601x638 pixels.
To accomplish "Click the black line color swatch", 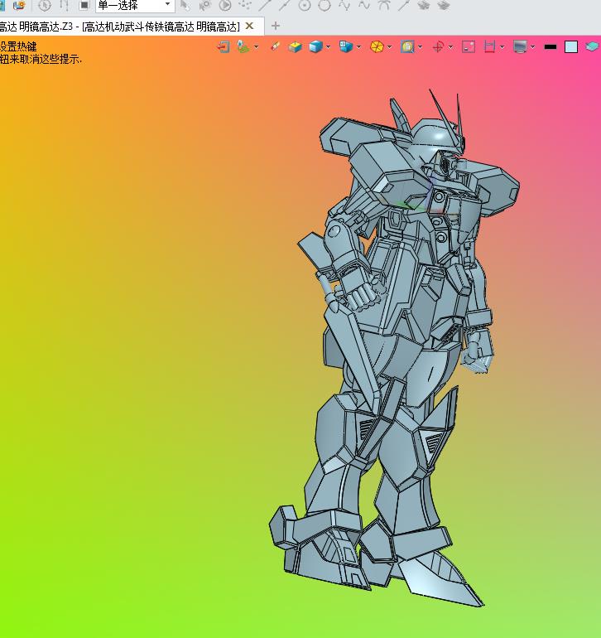I will point(551,47).
